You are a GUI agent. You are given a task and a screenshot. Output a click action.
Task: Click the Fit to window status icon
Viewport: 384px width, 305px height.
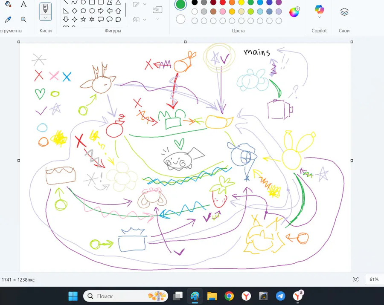click(355, 279)
